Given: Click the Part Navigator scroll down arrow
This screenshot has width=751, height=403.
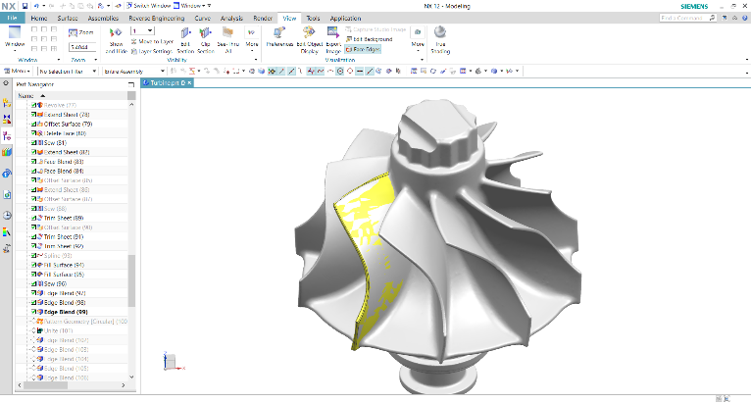Looking at the screenshot, I should coord(131,378).
